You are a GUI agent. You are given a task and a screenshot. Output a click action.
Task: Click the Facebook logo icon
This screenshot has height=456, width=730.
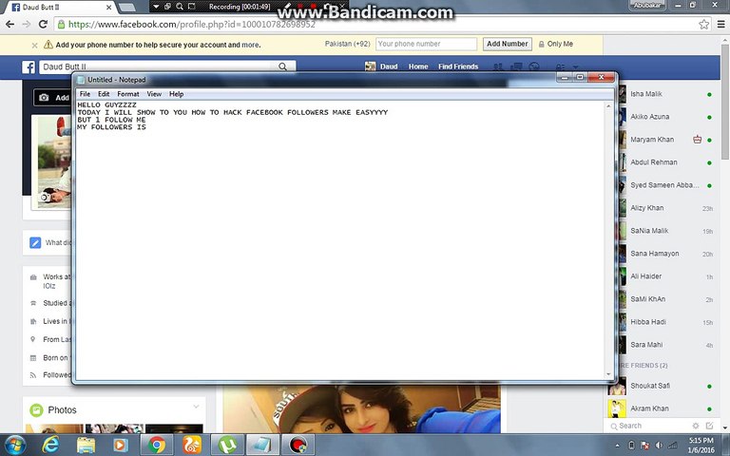[x=29, y=67]
